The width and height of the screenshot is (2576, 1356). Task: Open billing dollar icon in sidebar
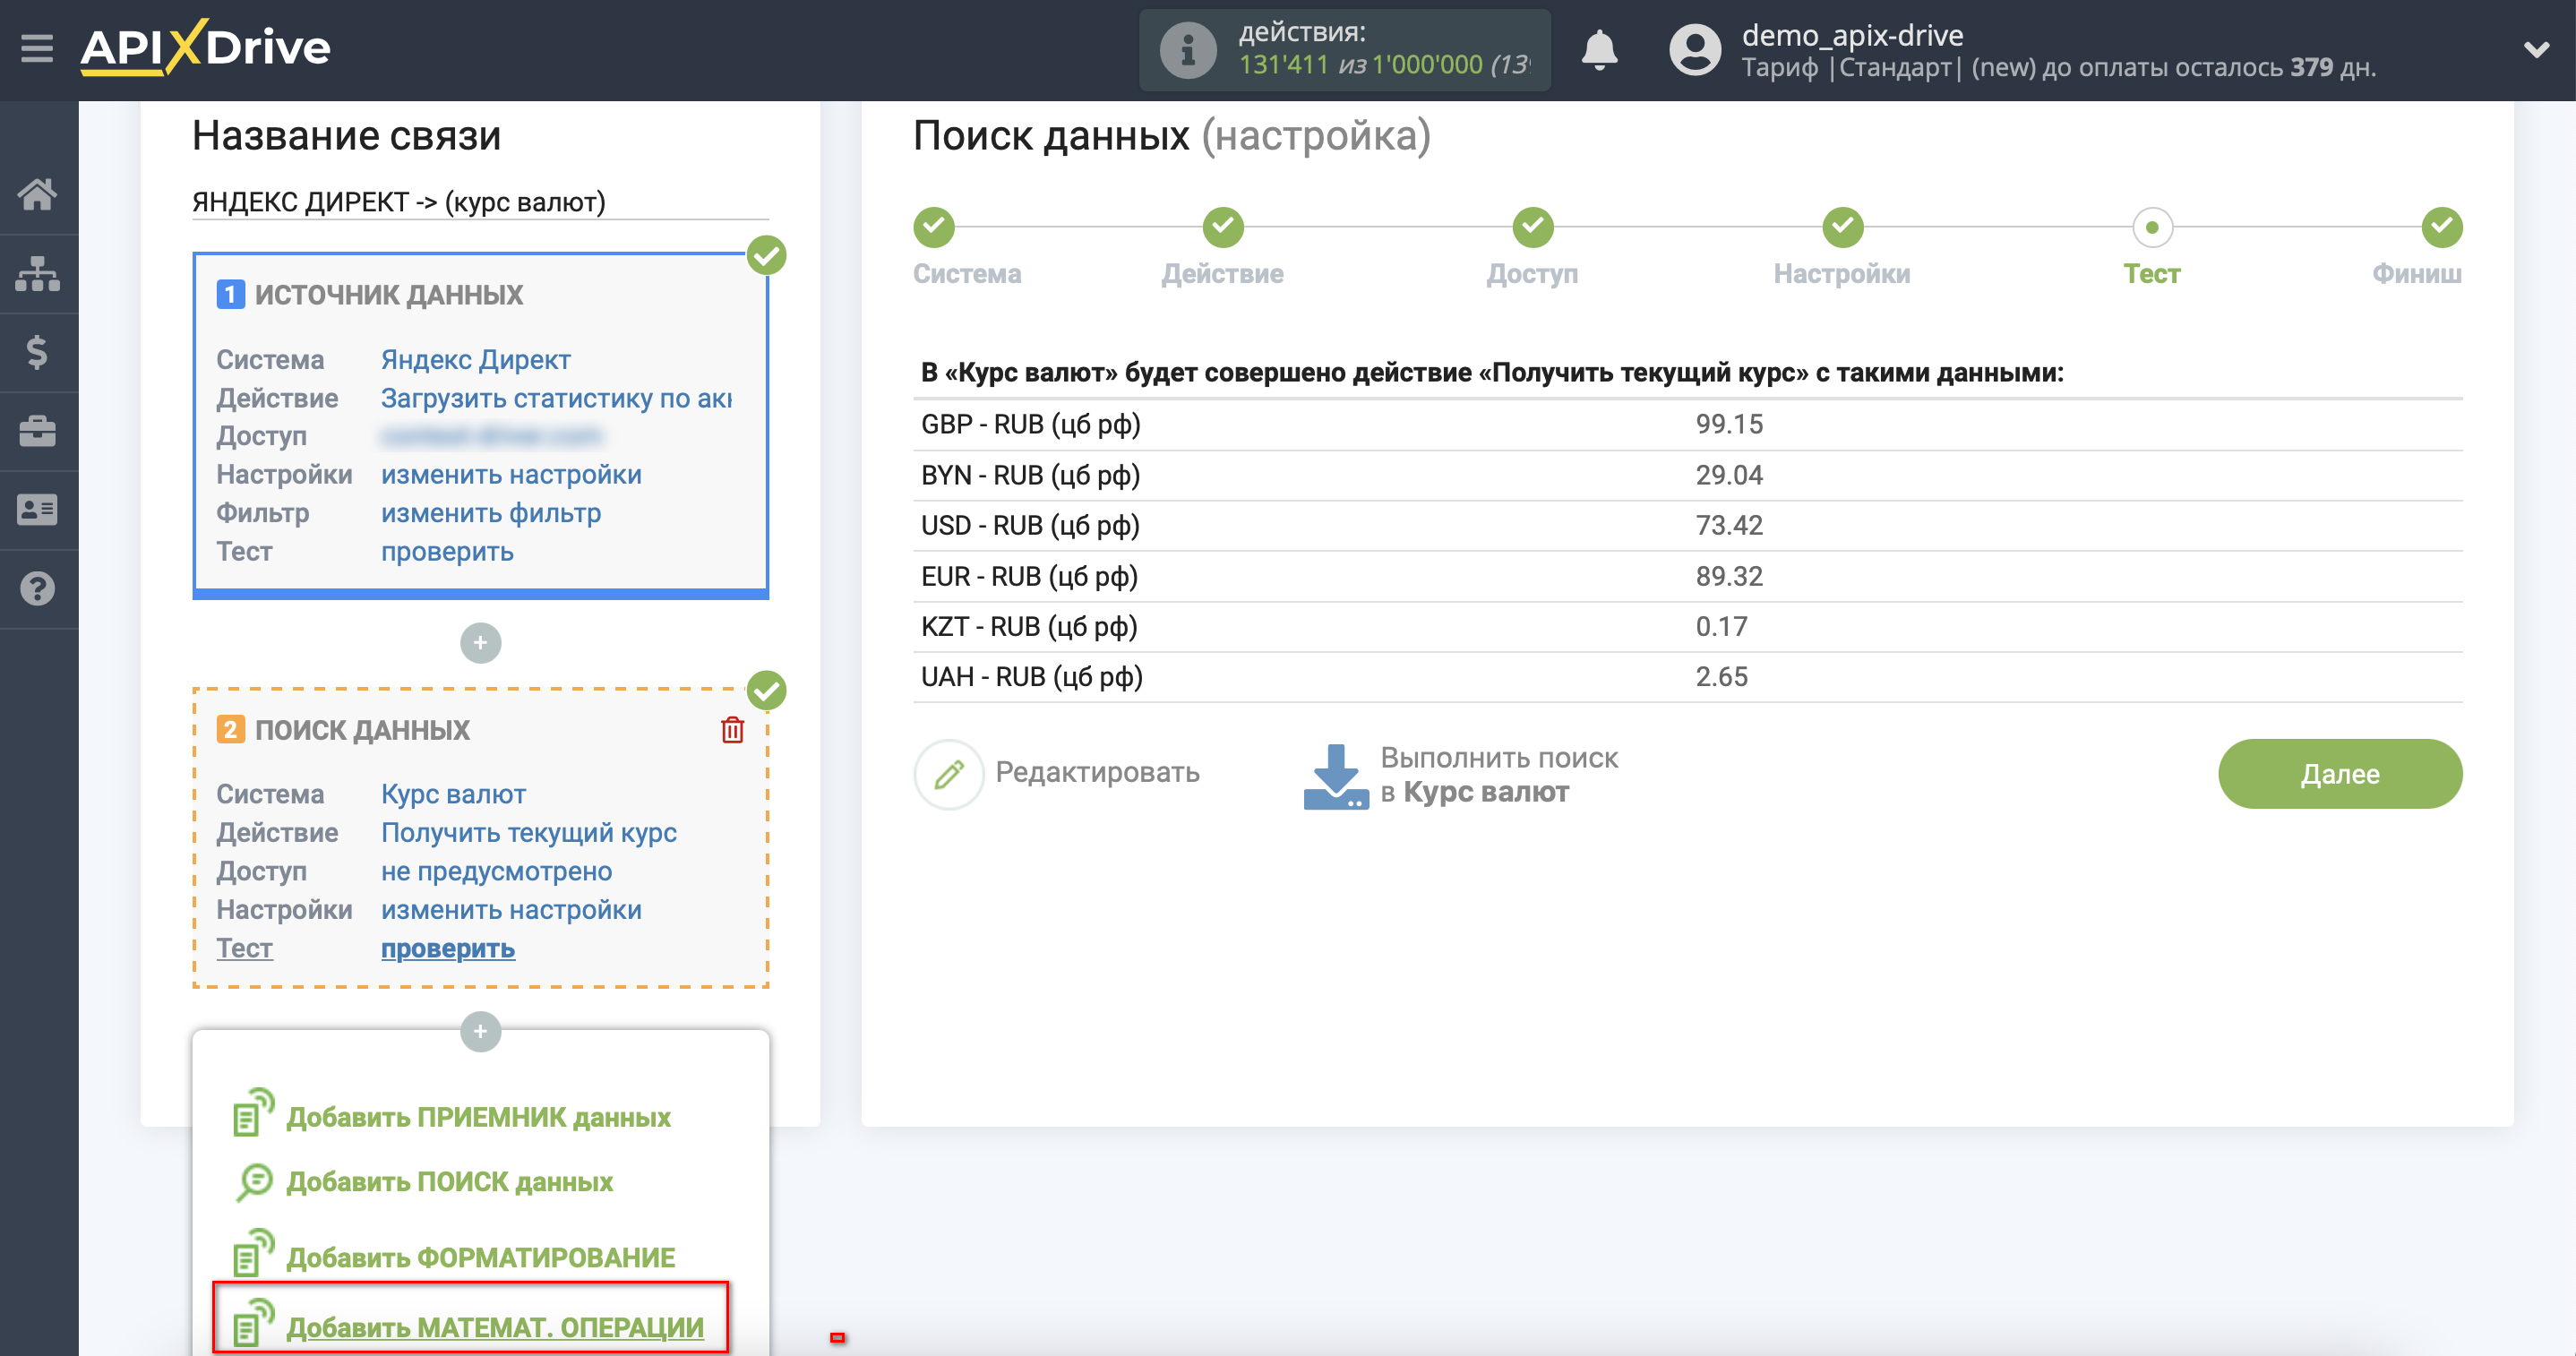(x=38, y=352)
